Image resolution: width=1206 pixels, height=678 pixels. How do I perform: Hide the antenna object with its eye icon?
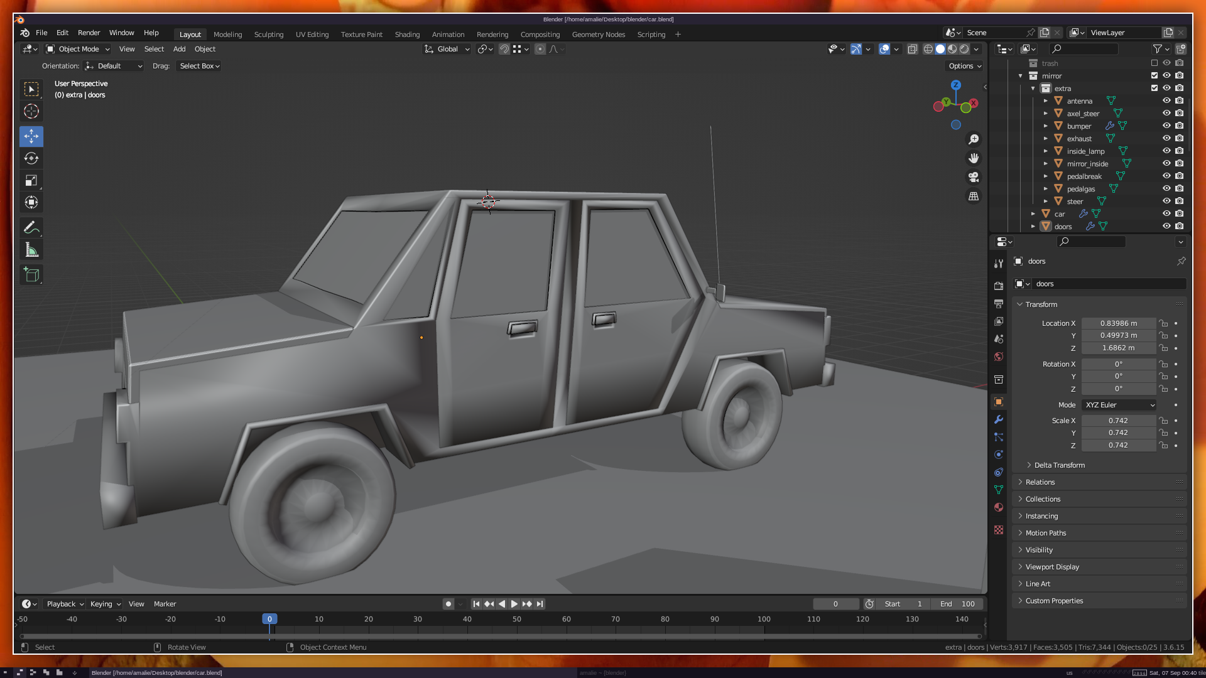(x=1166, y=100)
